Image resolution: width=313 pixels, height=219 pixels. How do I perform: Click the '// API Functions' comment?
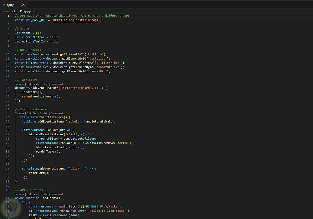click(x=29, y=190)
